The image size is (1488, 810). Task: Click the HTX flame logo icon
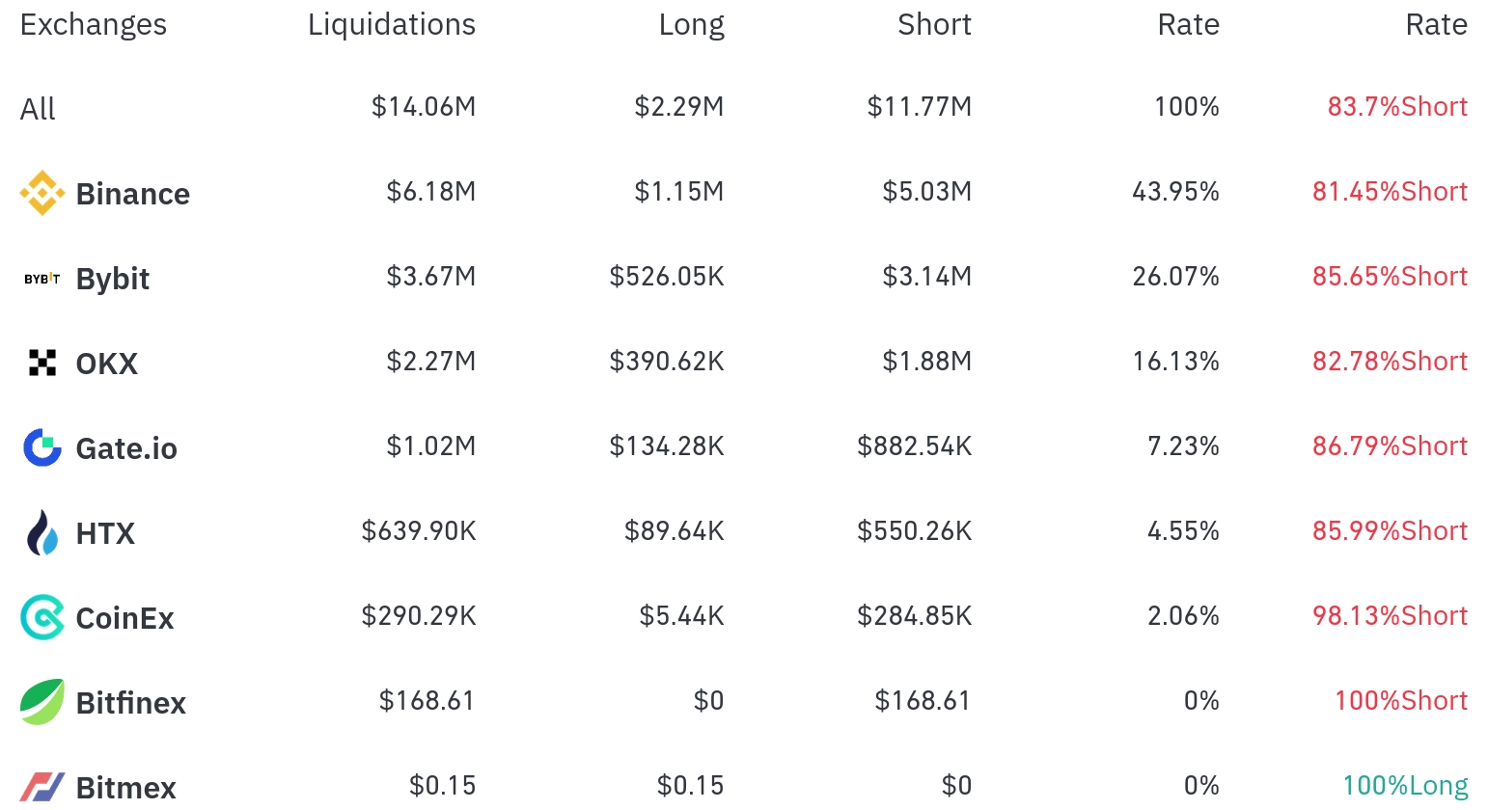click(x=42, y=532)
